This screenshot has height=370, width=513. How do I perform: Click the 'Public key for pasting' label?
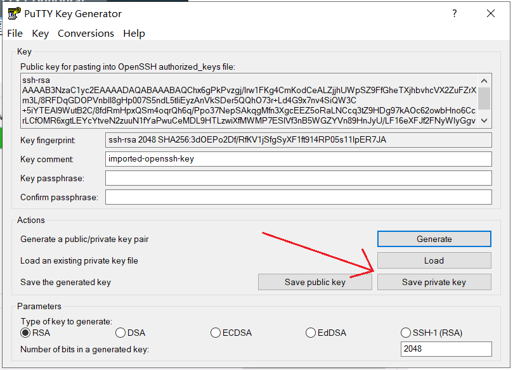(127, 67)
